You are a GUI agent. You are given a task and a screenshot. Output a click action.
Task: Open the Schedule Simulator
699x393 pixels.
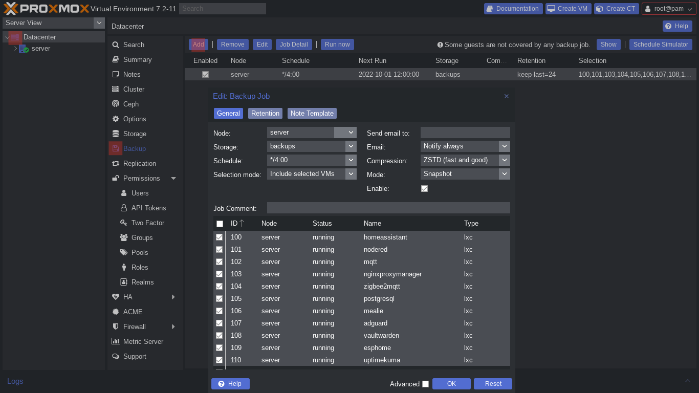(661, 45)
